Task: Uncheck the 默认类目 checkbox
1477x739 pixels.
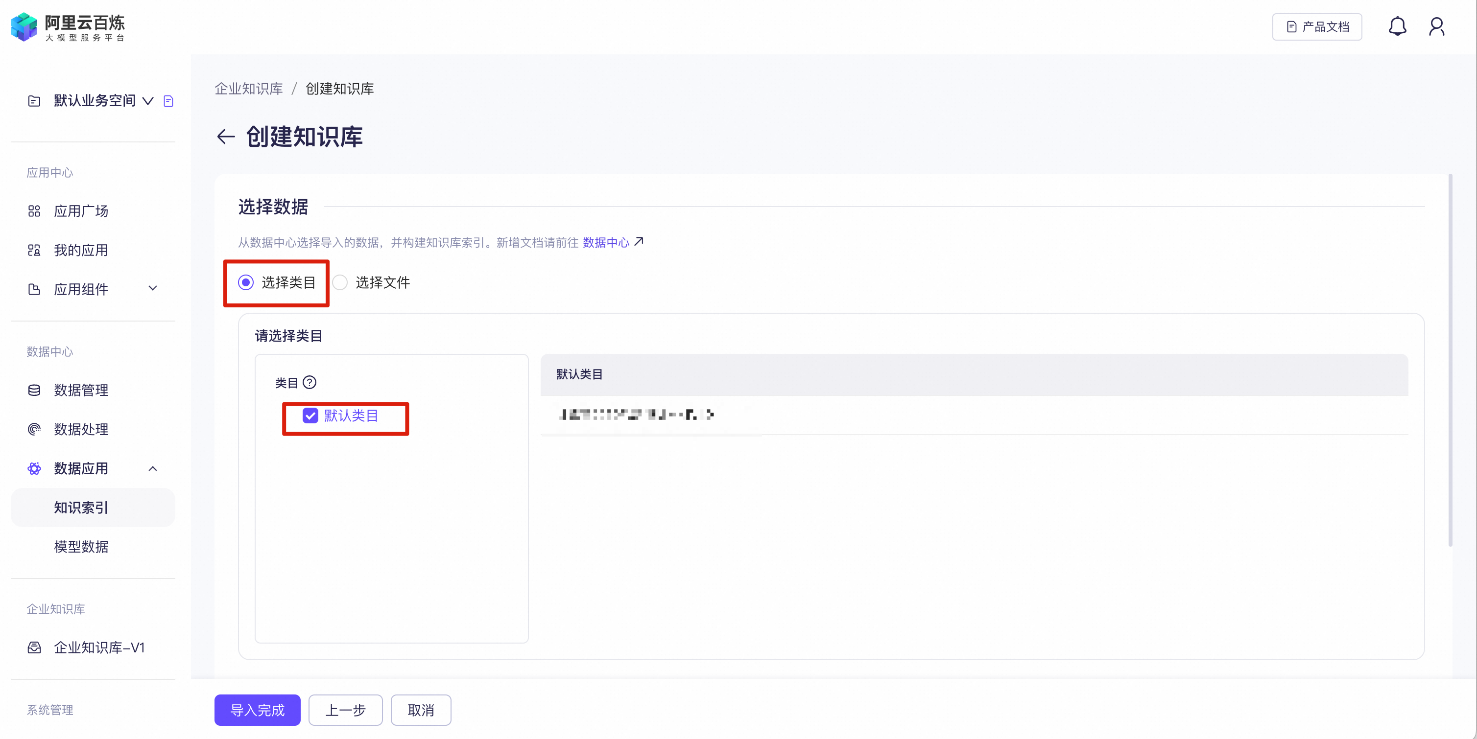Action: [x=310, y=416]
